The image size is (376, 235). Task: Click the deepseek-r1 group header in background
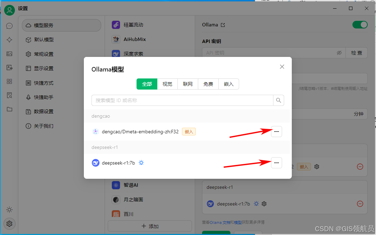pyautogui.click(x=285, y=187)
